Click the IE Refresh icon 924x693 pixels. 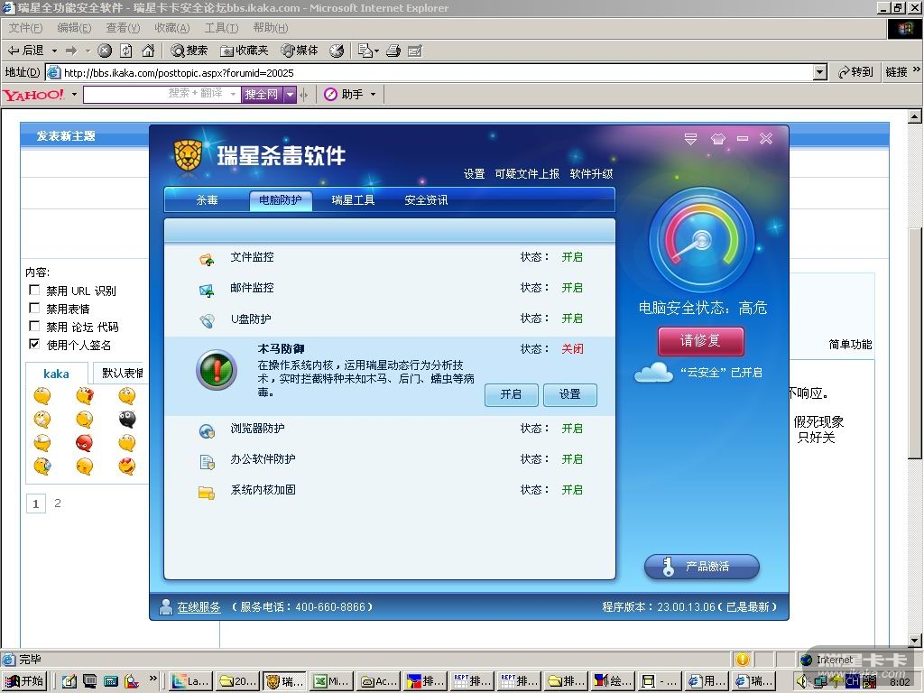point(126,51)
